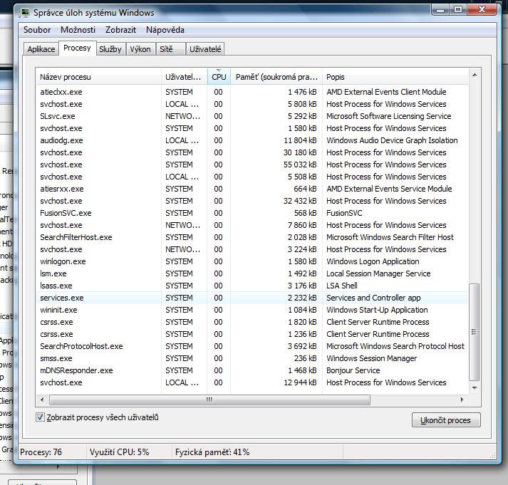Select the audiodg.exe process
Screen dimensions: 508x485
(x=252, y=140)
